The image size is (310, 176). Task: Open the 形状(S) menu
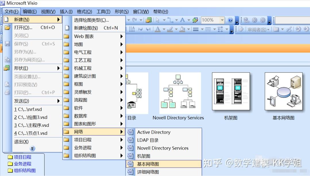coord(121,12)
